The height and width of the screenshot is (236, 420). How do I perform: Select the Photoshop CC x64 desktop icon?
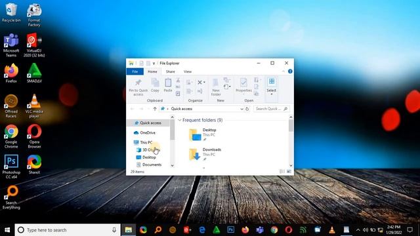point(11,167)
